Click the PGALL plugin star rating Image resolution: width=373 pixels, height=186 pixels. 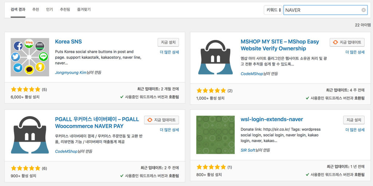tap(25, 168)
